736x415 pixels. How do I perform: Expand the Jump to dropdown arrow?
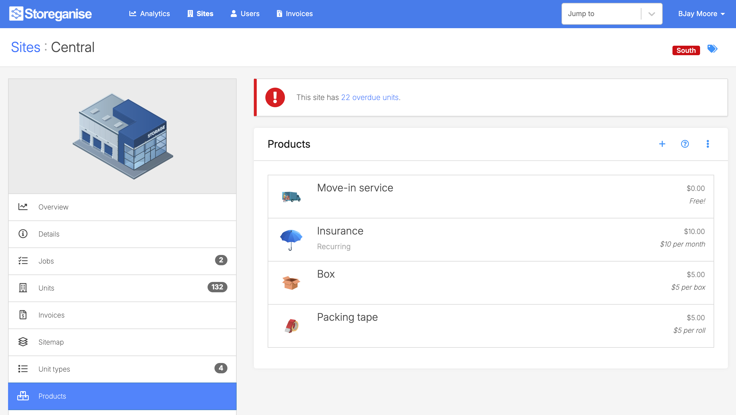point(651,14)
